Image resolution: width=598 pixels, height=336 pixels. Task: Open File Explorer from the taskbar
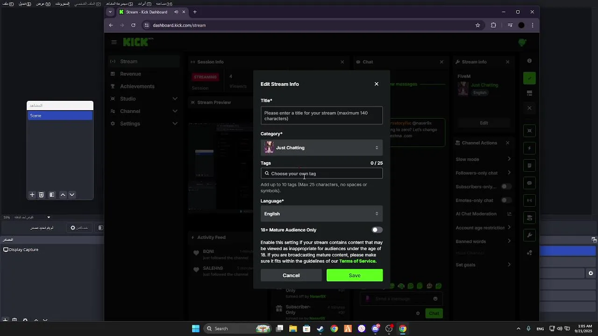[293, 329]
